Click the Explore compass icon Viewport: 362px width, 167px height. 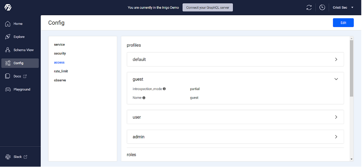click(8, 37)
